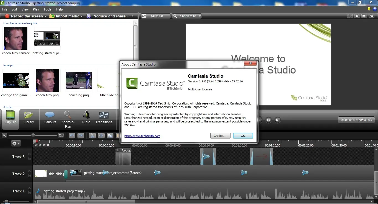Close the About Camtasia Studio dialog
The height and width of the screenshot is (204, 378).
250,63
